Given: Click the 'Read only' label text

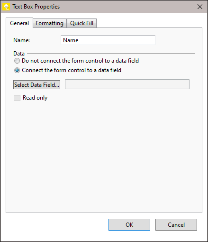Looking at the screenshot, I should 35,98.
